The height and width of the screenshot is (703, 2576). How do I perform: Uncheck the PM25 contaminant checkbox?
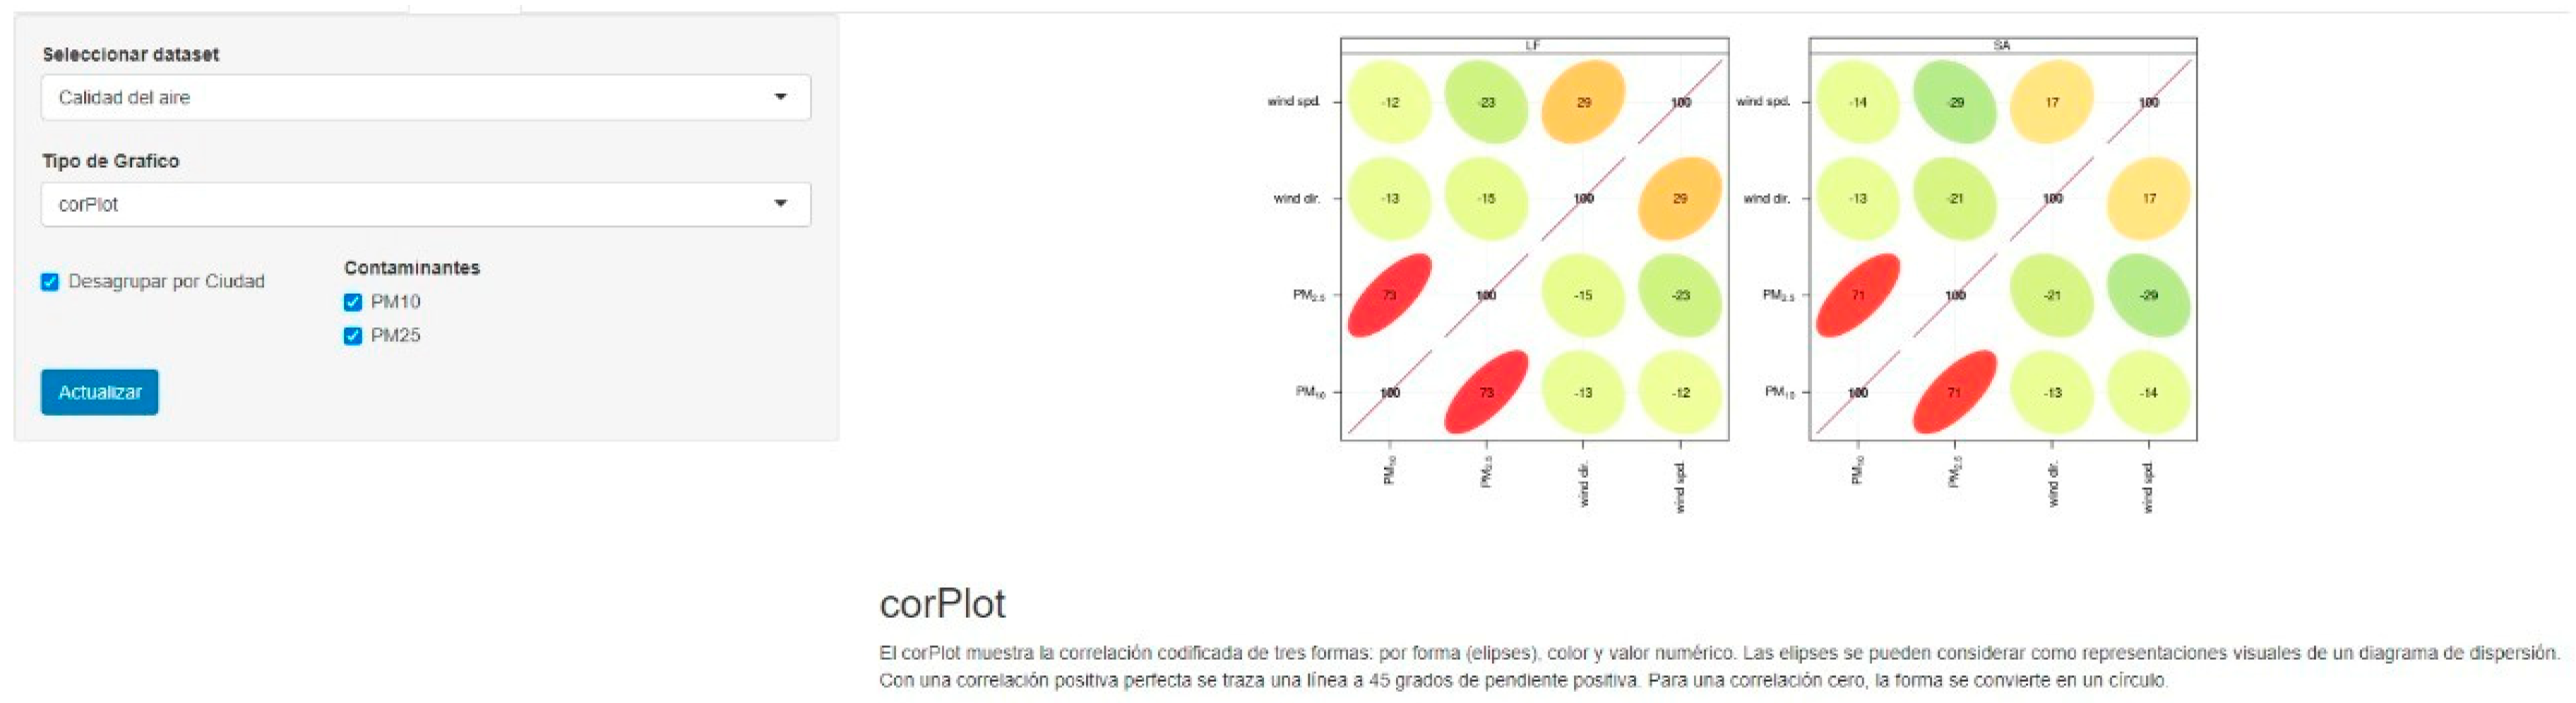click(353, 336)
